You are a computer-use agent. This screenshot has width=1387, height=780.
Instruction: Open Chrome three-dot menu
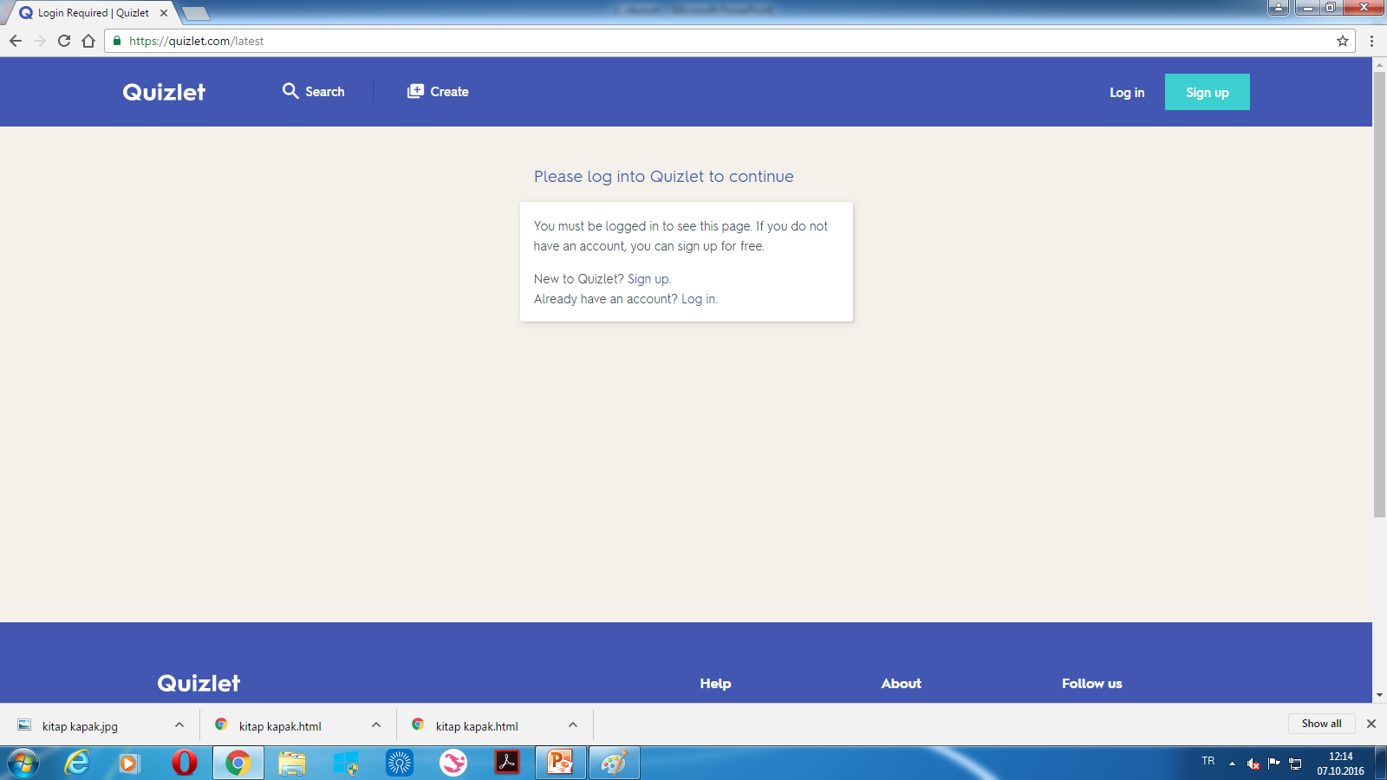1371,41
